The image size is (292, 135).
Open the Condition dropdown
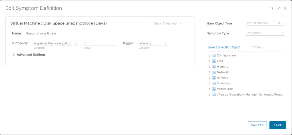(x=55, y=43)
